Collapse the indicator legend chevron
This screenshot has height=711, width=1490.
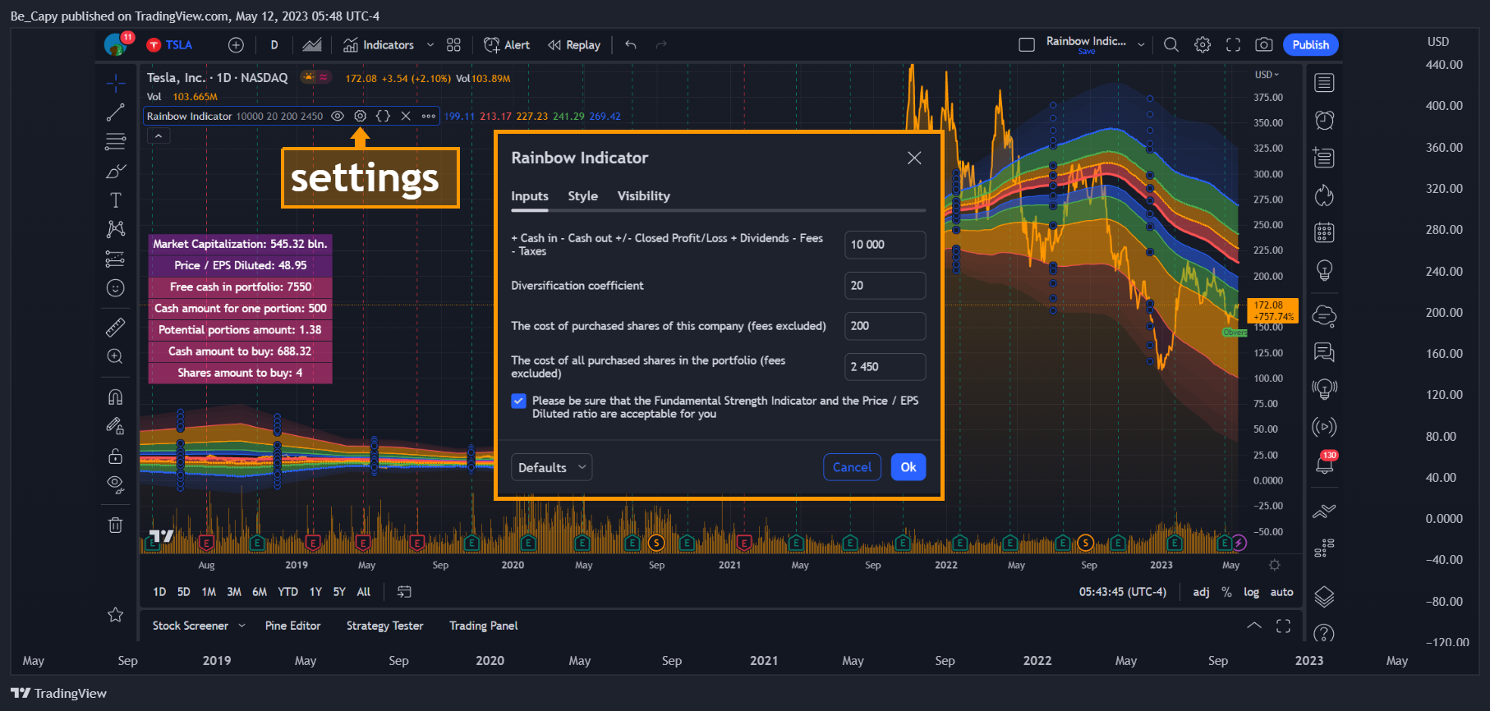click(x=159, y=136)
